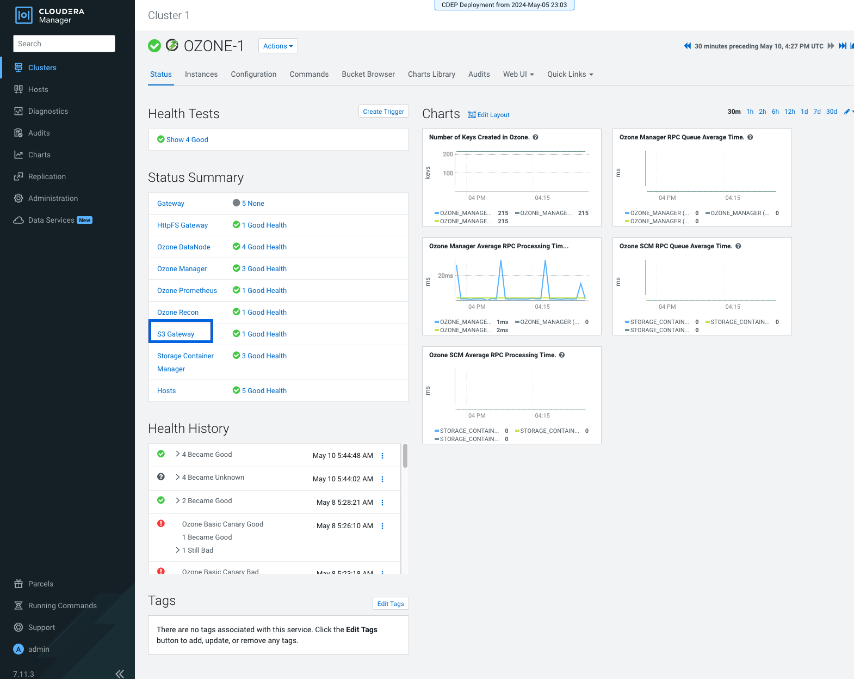This screenshot has height=679, width=854.
Task: Open the Actions dropdown
Action: pyautogui.click(x=278, y=46)
